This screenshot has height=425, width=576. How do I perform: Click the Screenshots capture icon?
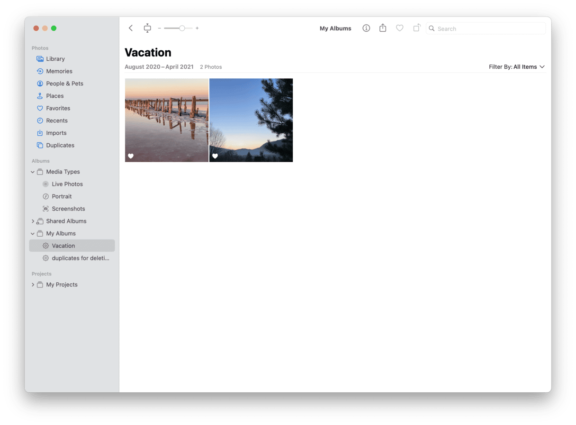pyautogui.click(x=45, y=209)
